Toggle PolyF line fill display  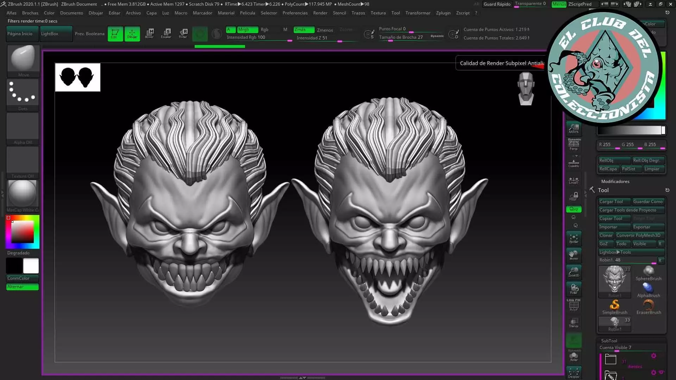(574, 305)
